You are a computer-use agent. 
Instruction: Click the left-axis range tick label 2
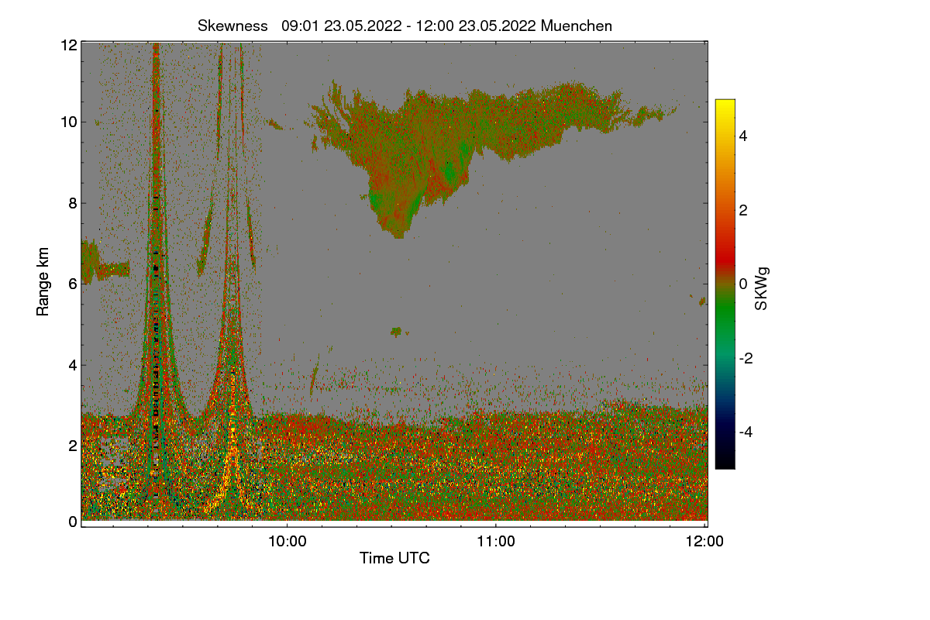click(73, 445)
